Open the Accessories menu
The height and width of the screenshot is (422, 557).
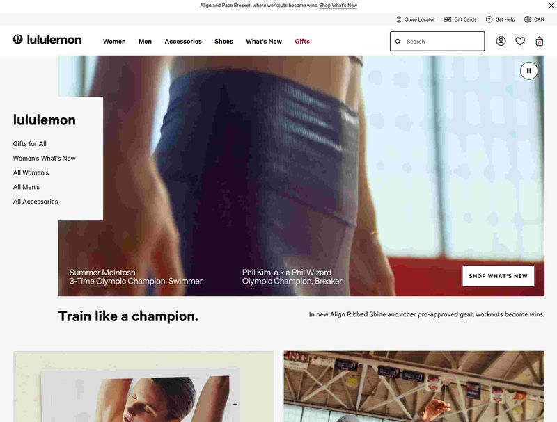[183, 42]
